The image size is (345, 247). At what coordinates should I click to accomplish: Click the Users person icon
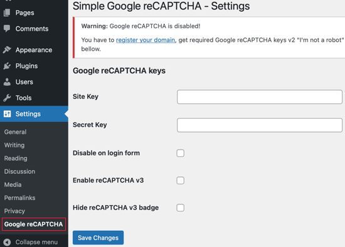click(7, 82)
